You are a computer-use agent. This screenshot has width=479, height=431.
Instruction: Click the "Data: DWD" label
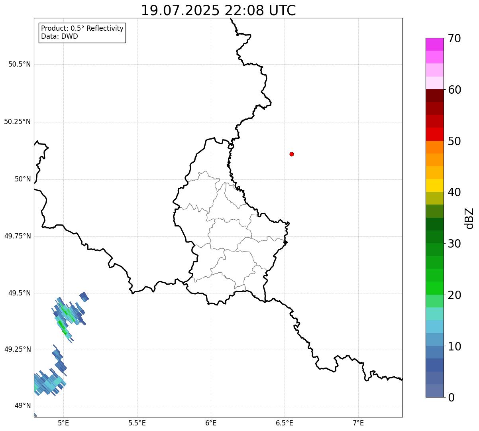[x=59, y=36]
